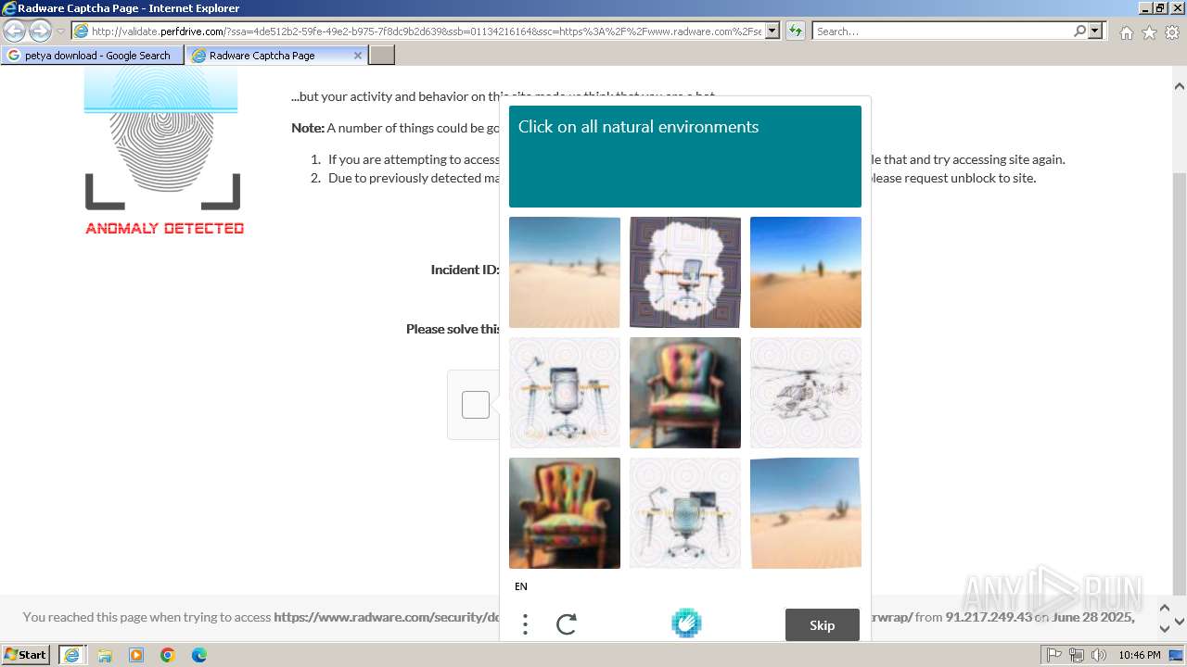Open the Home icon in IE toolbar
The image size is (1187, 667).
coord(1126,32)
